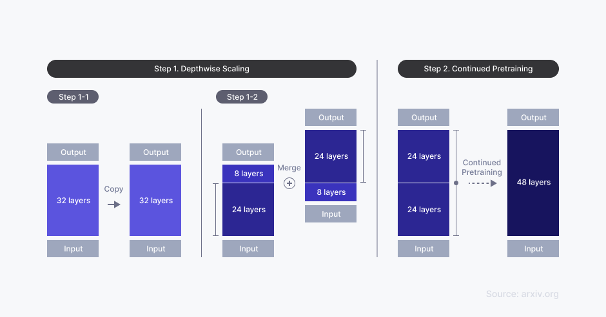606x317 pixels.
Task: Click the Output box above 48 layers
Action: point(533,118)
